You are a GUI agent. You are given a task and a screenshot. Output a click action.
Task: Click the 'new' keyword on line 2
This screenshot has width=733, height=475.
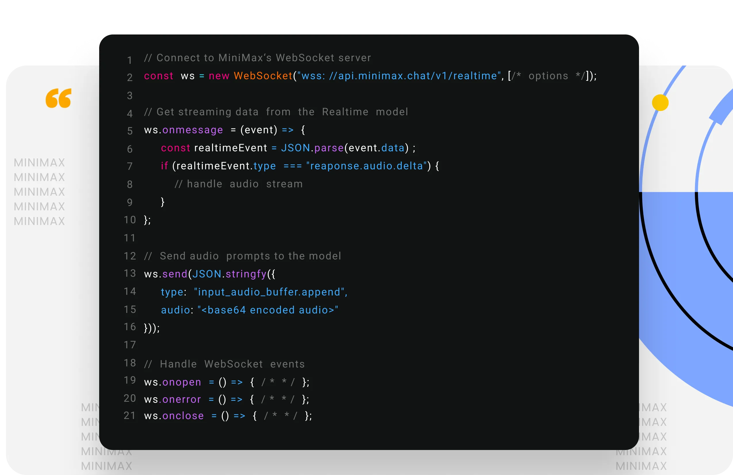coord(219,76)
